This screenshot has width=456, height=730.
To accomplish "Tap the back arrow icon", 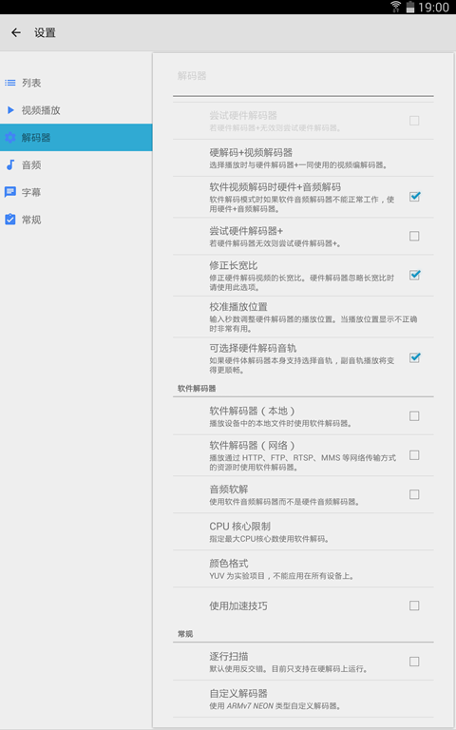I will [16, 32].
